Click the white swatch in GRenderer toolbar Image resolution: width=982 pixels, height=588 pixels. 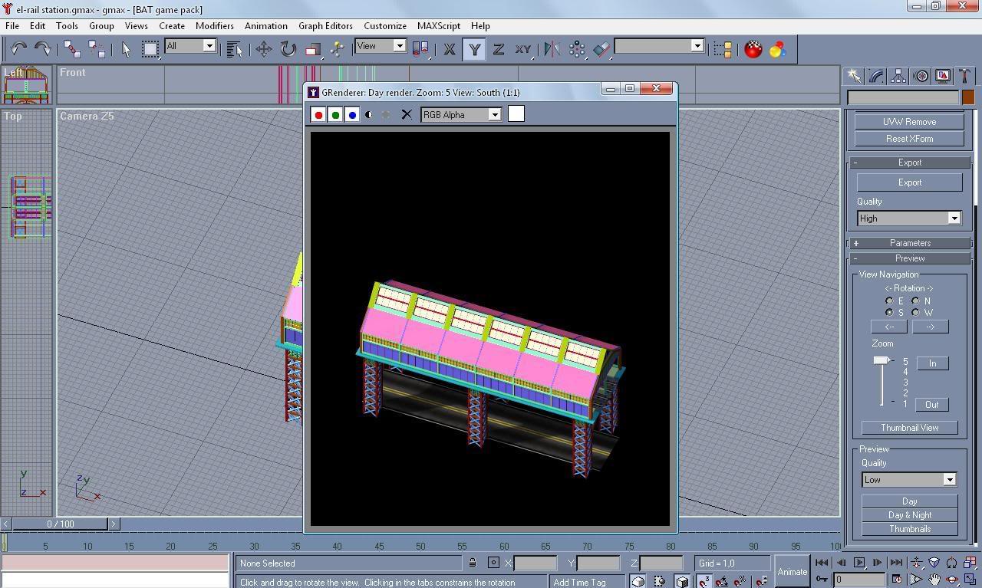click(x=516, y=114)
